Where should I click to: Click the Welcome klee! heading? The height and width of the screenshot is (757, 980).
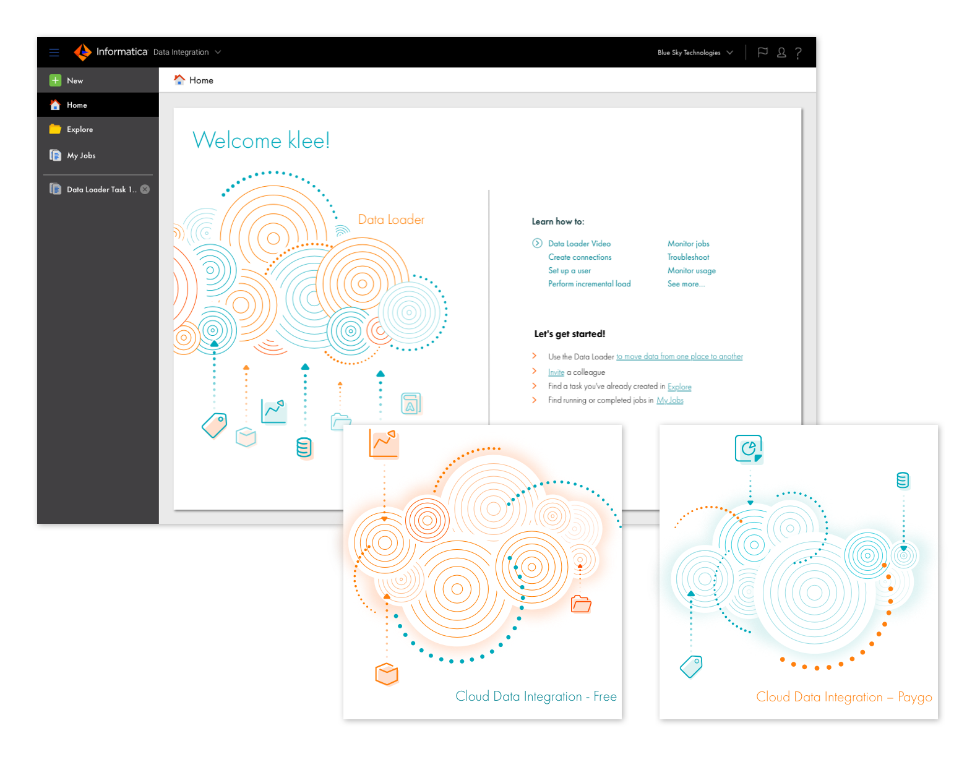point(261,140)
